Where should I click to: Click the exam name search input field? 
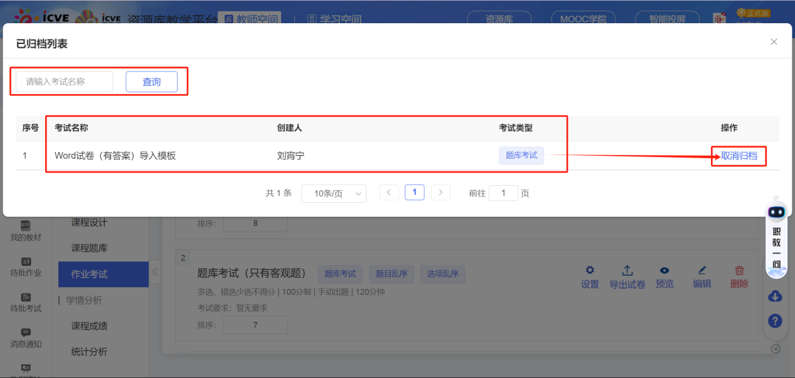(x=63, y=81)
